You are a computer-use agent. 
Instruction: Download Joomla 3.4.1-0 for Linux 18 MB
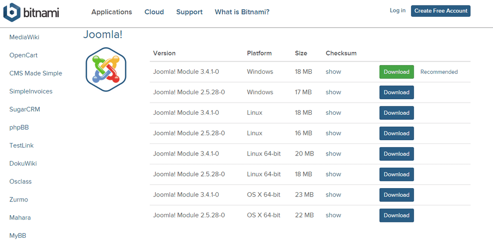397,113
